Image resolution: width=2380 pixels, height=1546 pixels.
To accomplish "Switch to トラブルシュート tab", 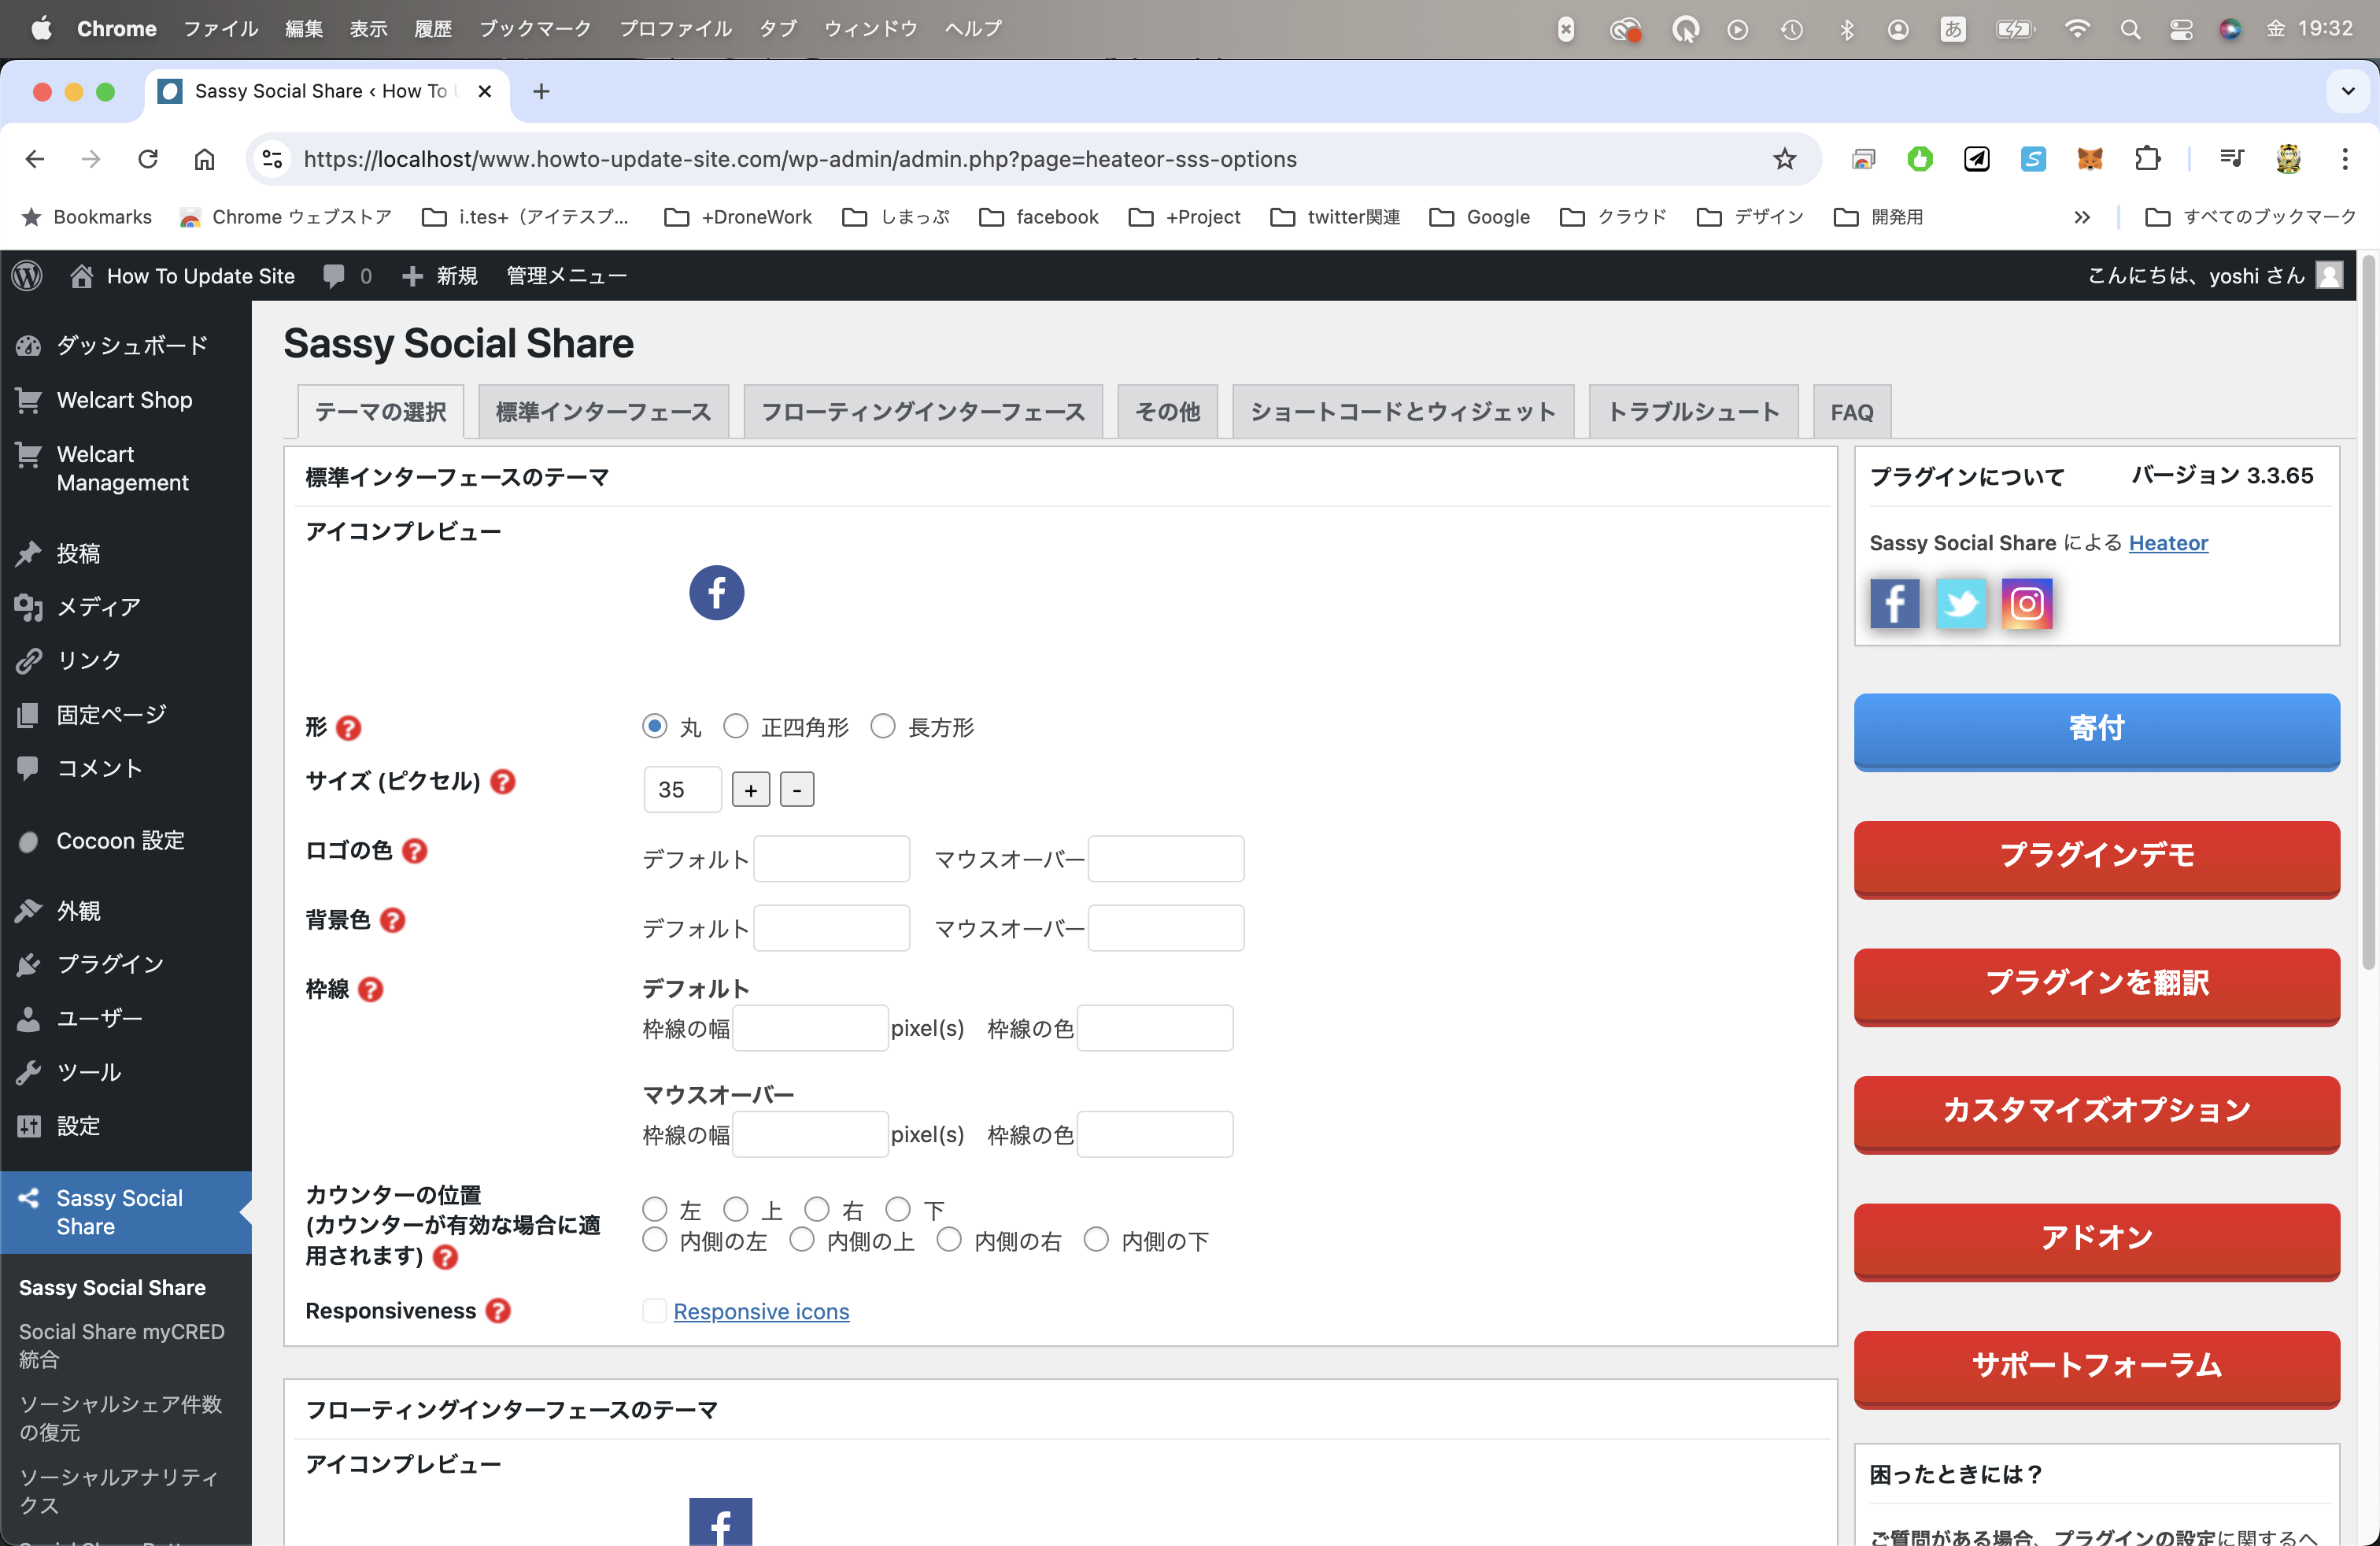I will 1693,412.
